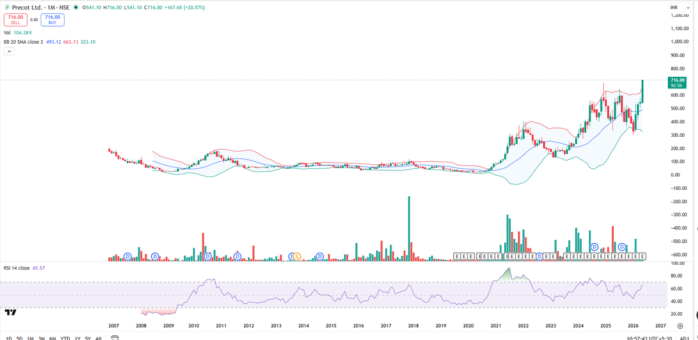This screenshot has width=698, height=340.
Task: Select the YTD time range
Action: (65, 338)
